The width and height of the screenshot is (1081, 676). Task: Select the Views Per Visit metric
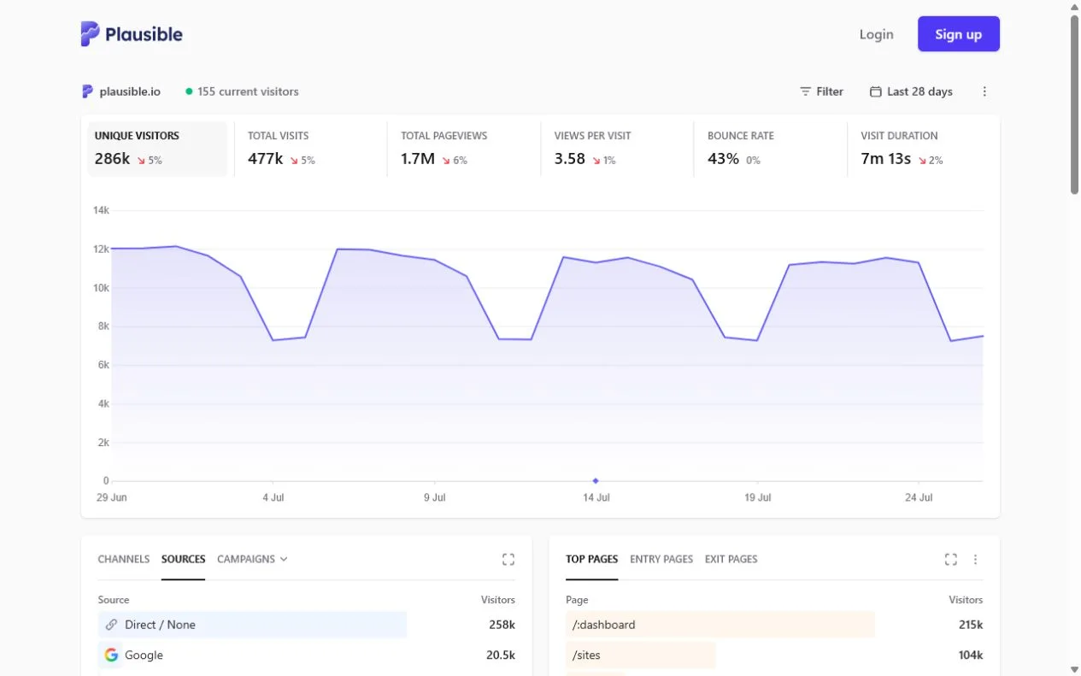[617, 149]
